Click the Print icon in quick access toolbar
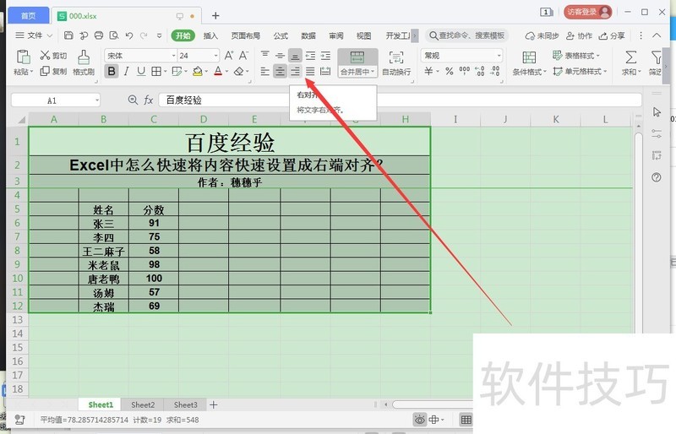The height and width of the screenshot is (434, 676). click(x=99, y=35)
